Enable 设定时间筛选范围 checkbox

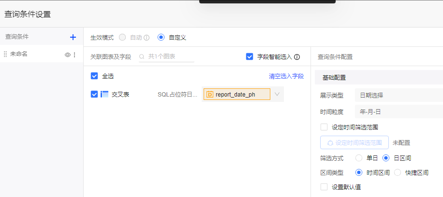click(x=324, y=127)
